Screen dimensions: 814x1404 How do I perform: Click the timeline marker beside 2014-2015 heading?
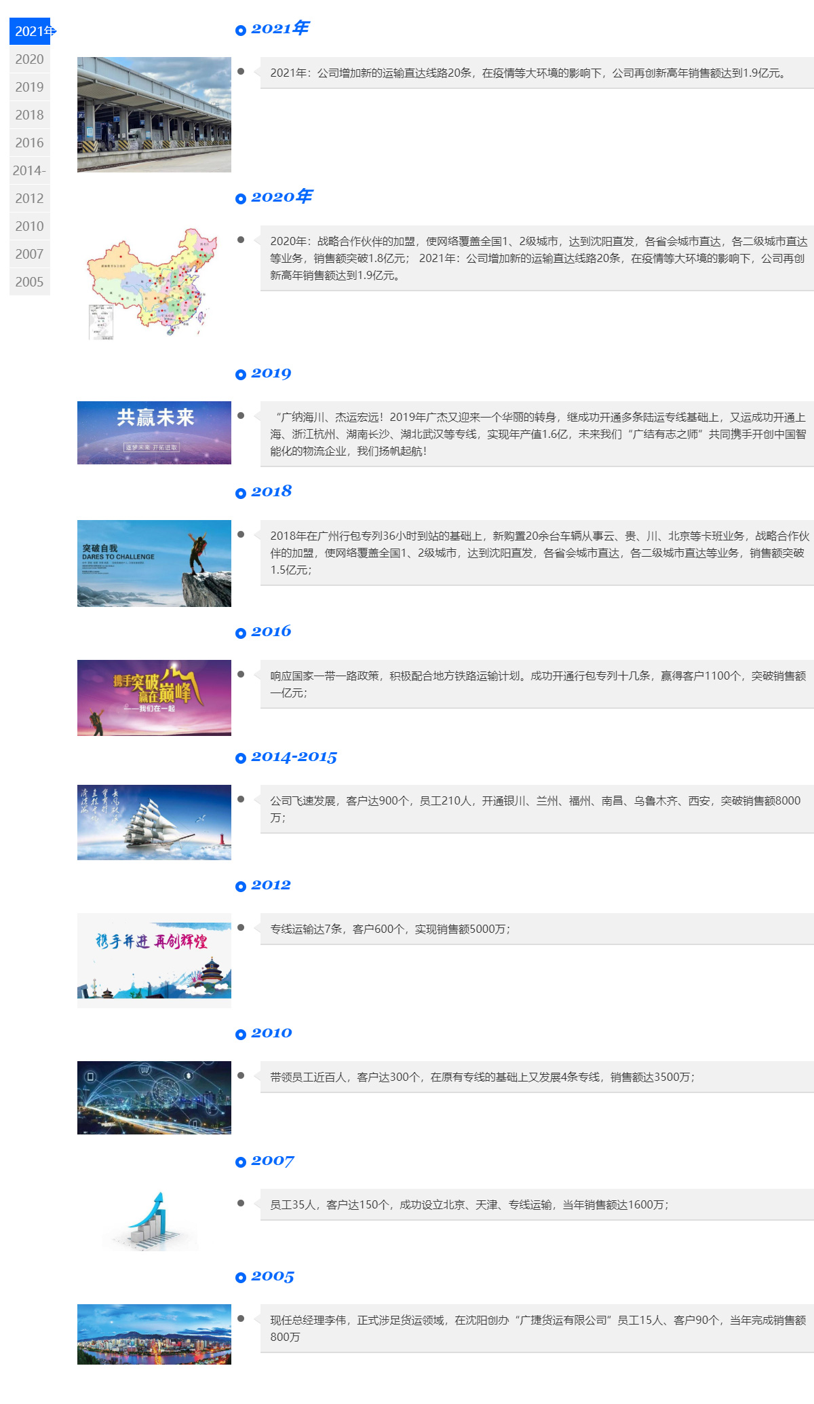(241, 758)
